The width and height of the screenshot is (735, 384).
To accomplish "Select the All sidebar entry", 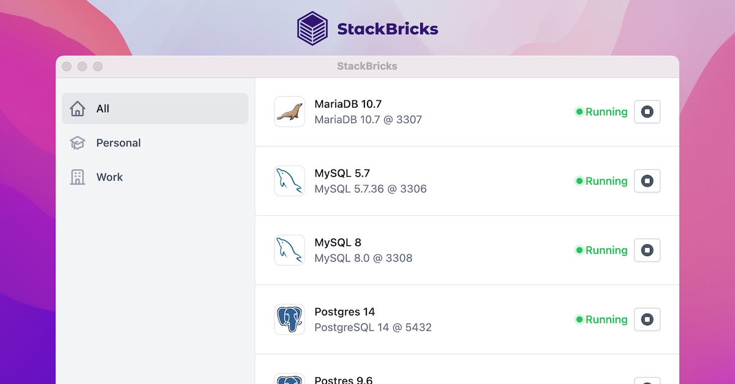I will click(x=102, y=108).
